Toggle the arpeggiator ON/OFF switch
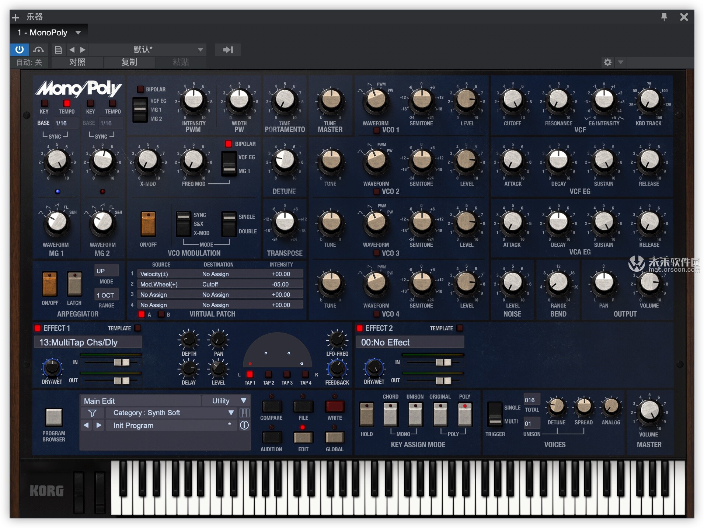This screenshot has width=704, height=528. (50, 284)
